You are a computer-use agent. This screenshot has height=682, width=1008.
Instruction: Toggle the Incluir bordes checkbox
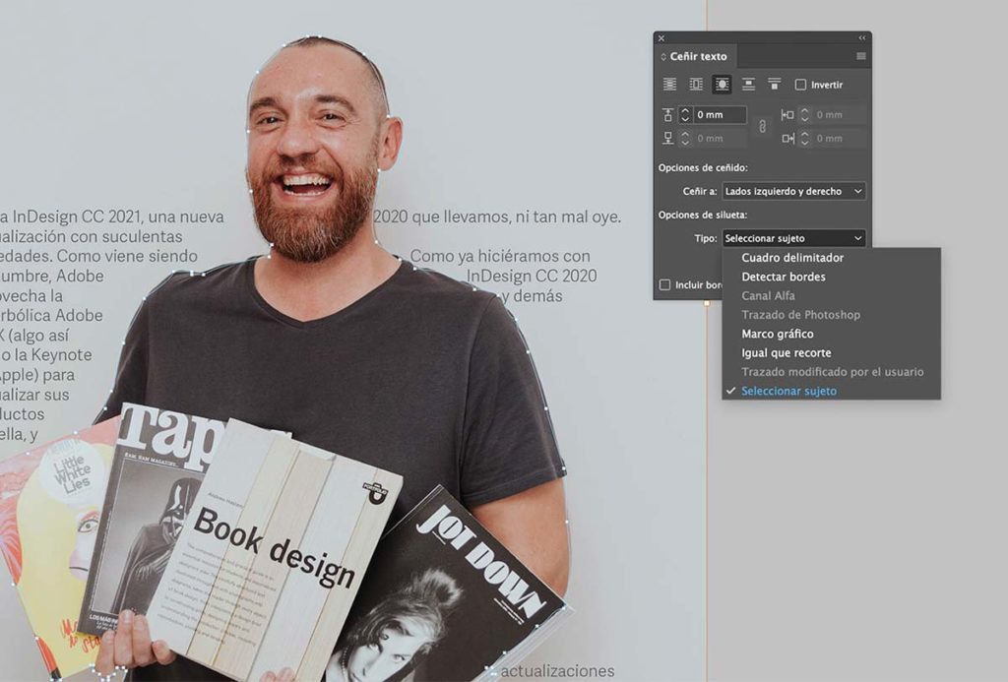tap(664, 284)
